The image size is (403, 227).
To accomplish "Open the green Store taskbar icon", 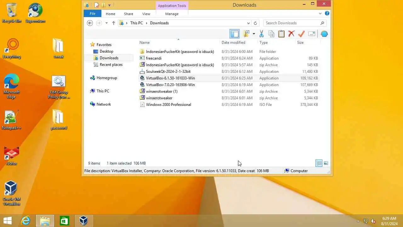I will (64, 221).
